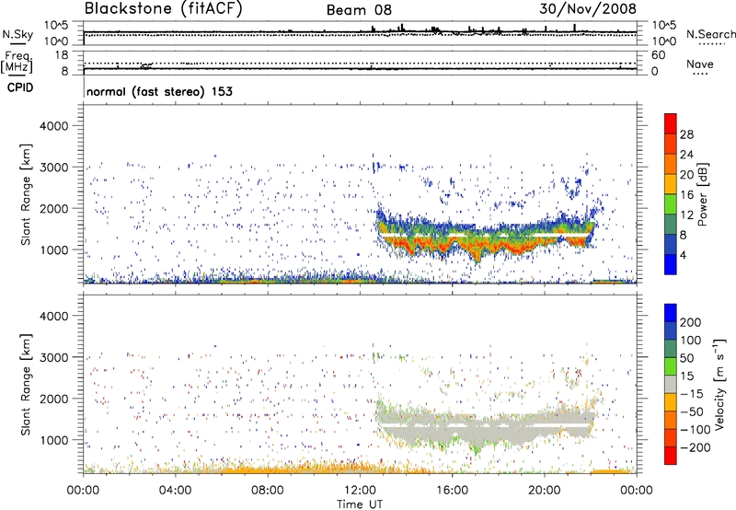The width and height of the screenshot is (736, 510).
Task: Click the 'Blackstone (fitACF)' title text
Action: tap(163, 9)
